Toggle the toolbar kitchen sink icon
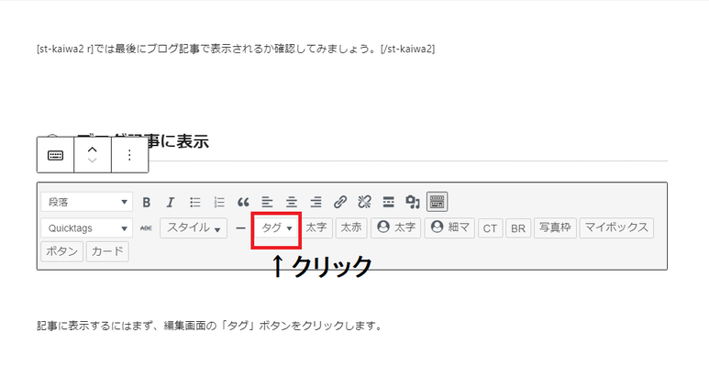 438,202
